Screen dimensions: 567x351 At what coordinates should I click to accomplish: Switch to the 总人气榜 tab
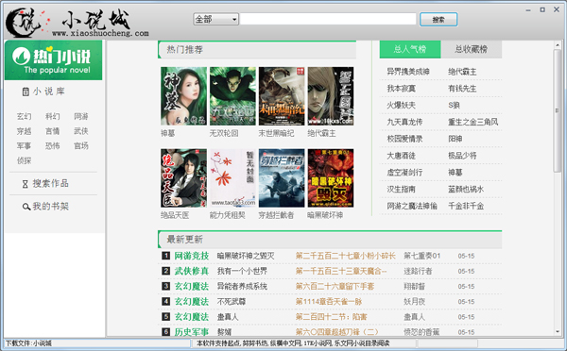[410, 49]
